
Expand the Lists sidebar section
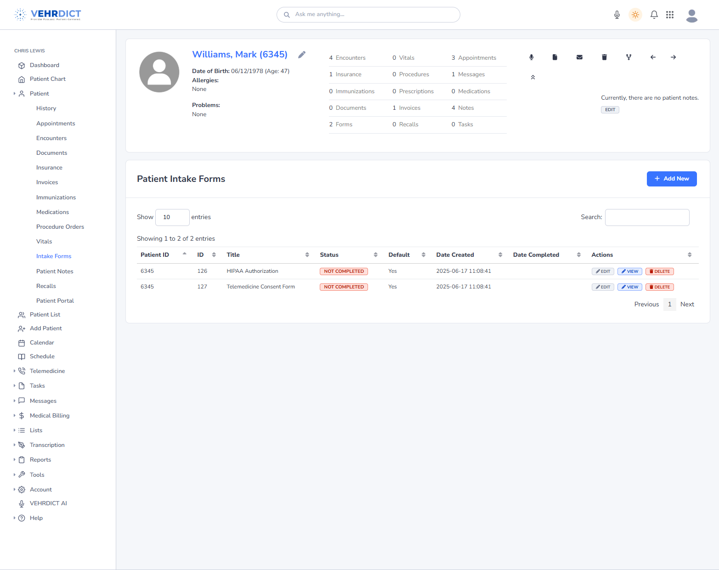coord(36,430)
